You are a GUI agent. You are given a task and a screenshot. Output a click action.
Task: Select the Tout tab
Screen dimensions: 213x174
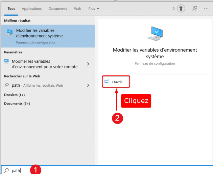(x=11, y=9)
